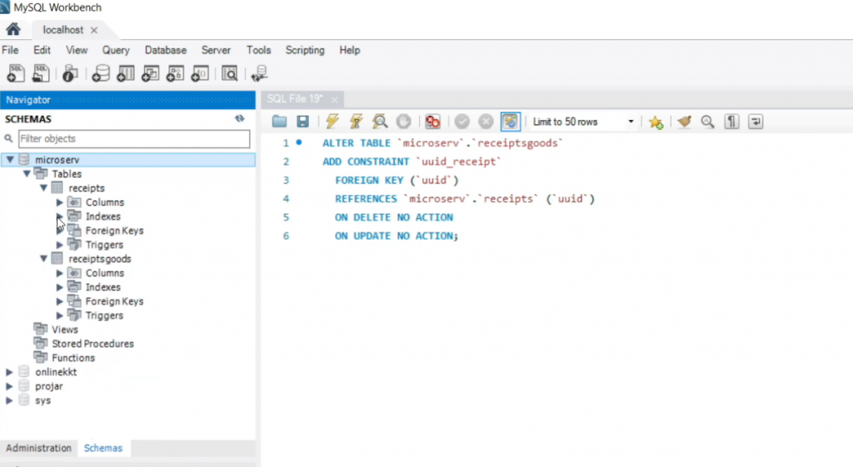Viewport: 853px width, 467px height.
Task: Toggle continue on error option
Action: click(432, 122)
